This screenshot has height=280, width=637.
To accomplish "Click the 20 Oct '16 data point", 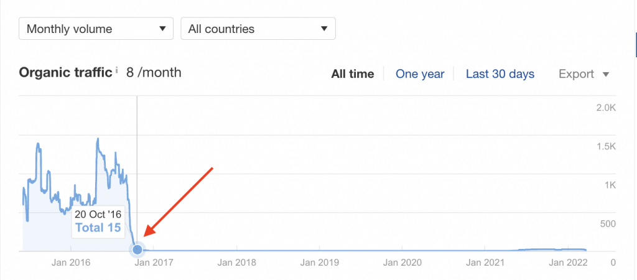I will coord(137,249).
